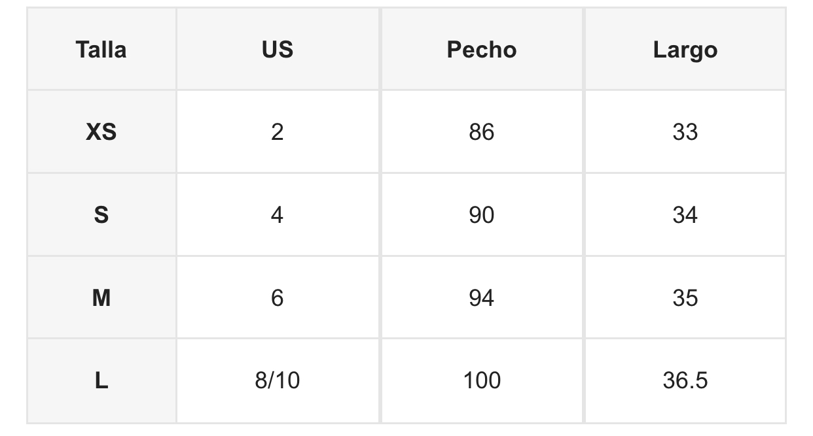Image resolution: width=813 pixels, height=436 pixels.
Task: Click the Largo value 34
Action: pos(685,215)
